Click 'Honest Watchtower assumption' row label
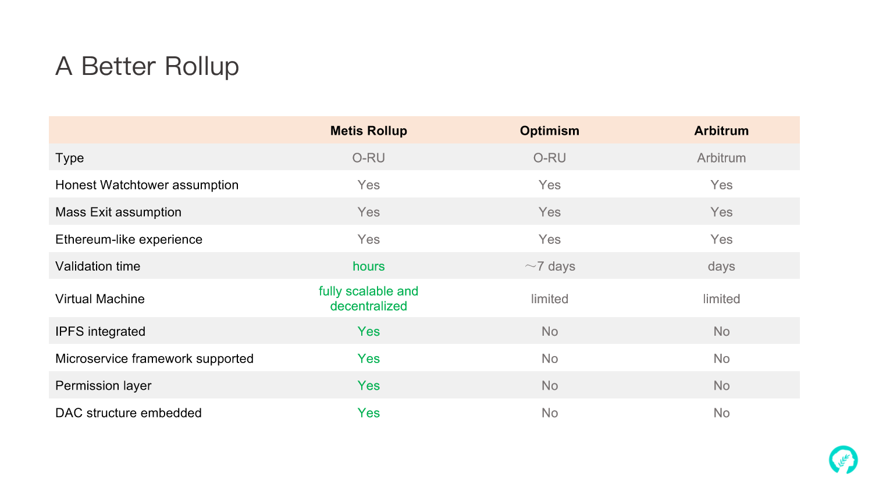 [x=147, y=185]
